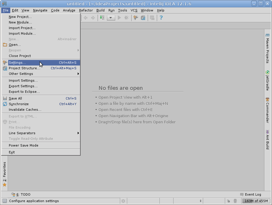Click the highlighted Settings menu item
The image size is (272, 205).
(x=41, y=63)
